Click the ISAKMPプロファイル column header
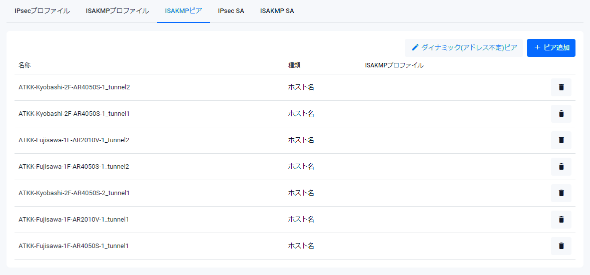The image size is (590, 275). click(394, 65)
